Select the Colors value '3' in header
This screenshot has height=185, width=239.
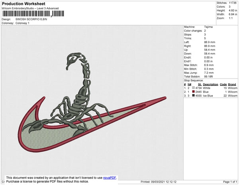coord(229,7)
